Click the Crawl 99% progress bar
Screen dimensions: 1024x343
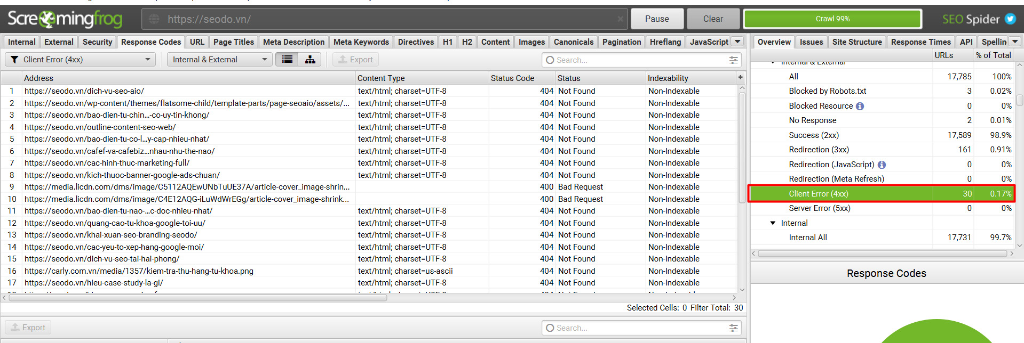point(832,19)
